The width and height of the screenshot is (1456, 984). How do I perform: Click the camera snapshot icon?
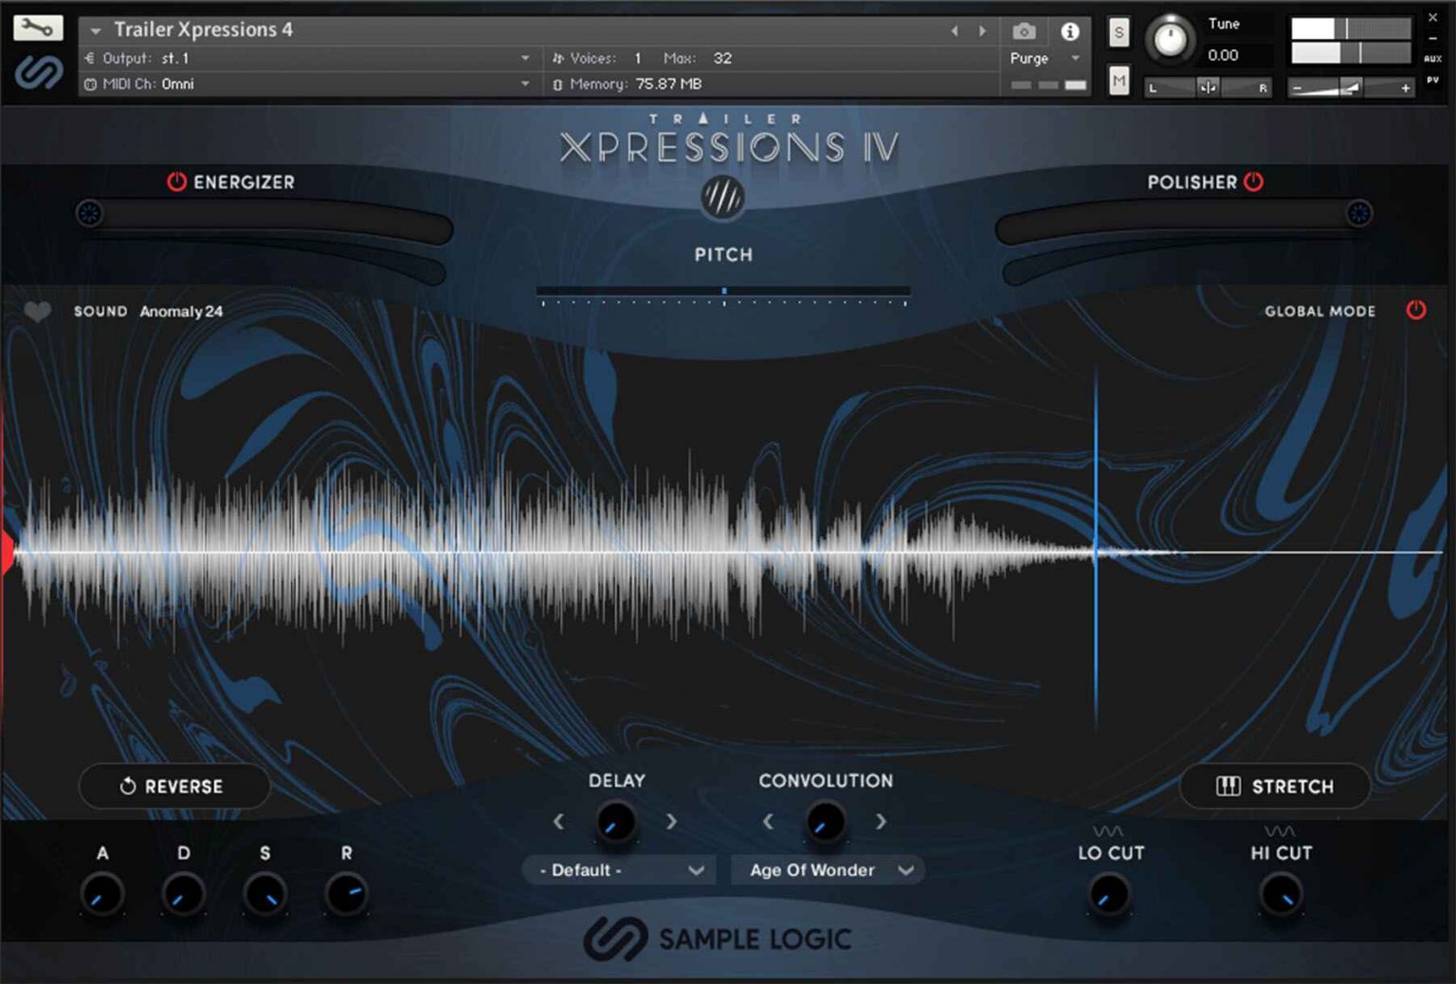[x=1024, y=30]
